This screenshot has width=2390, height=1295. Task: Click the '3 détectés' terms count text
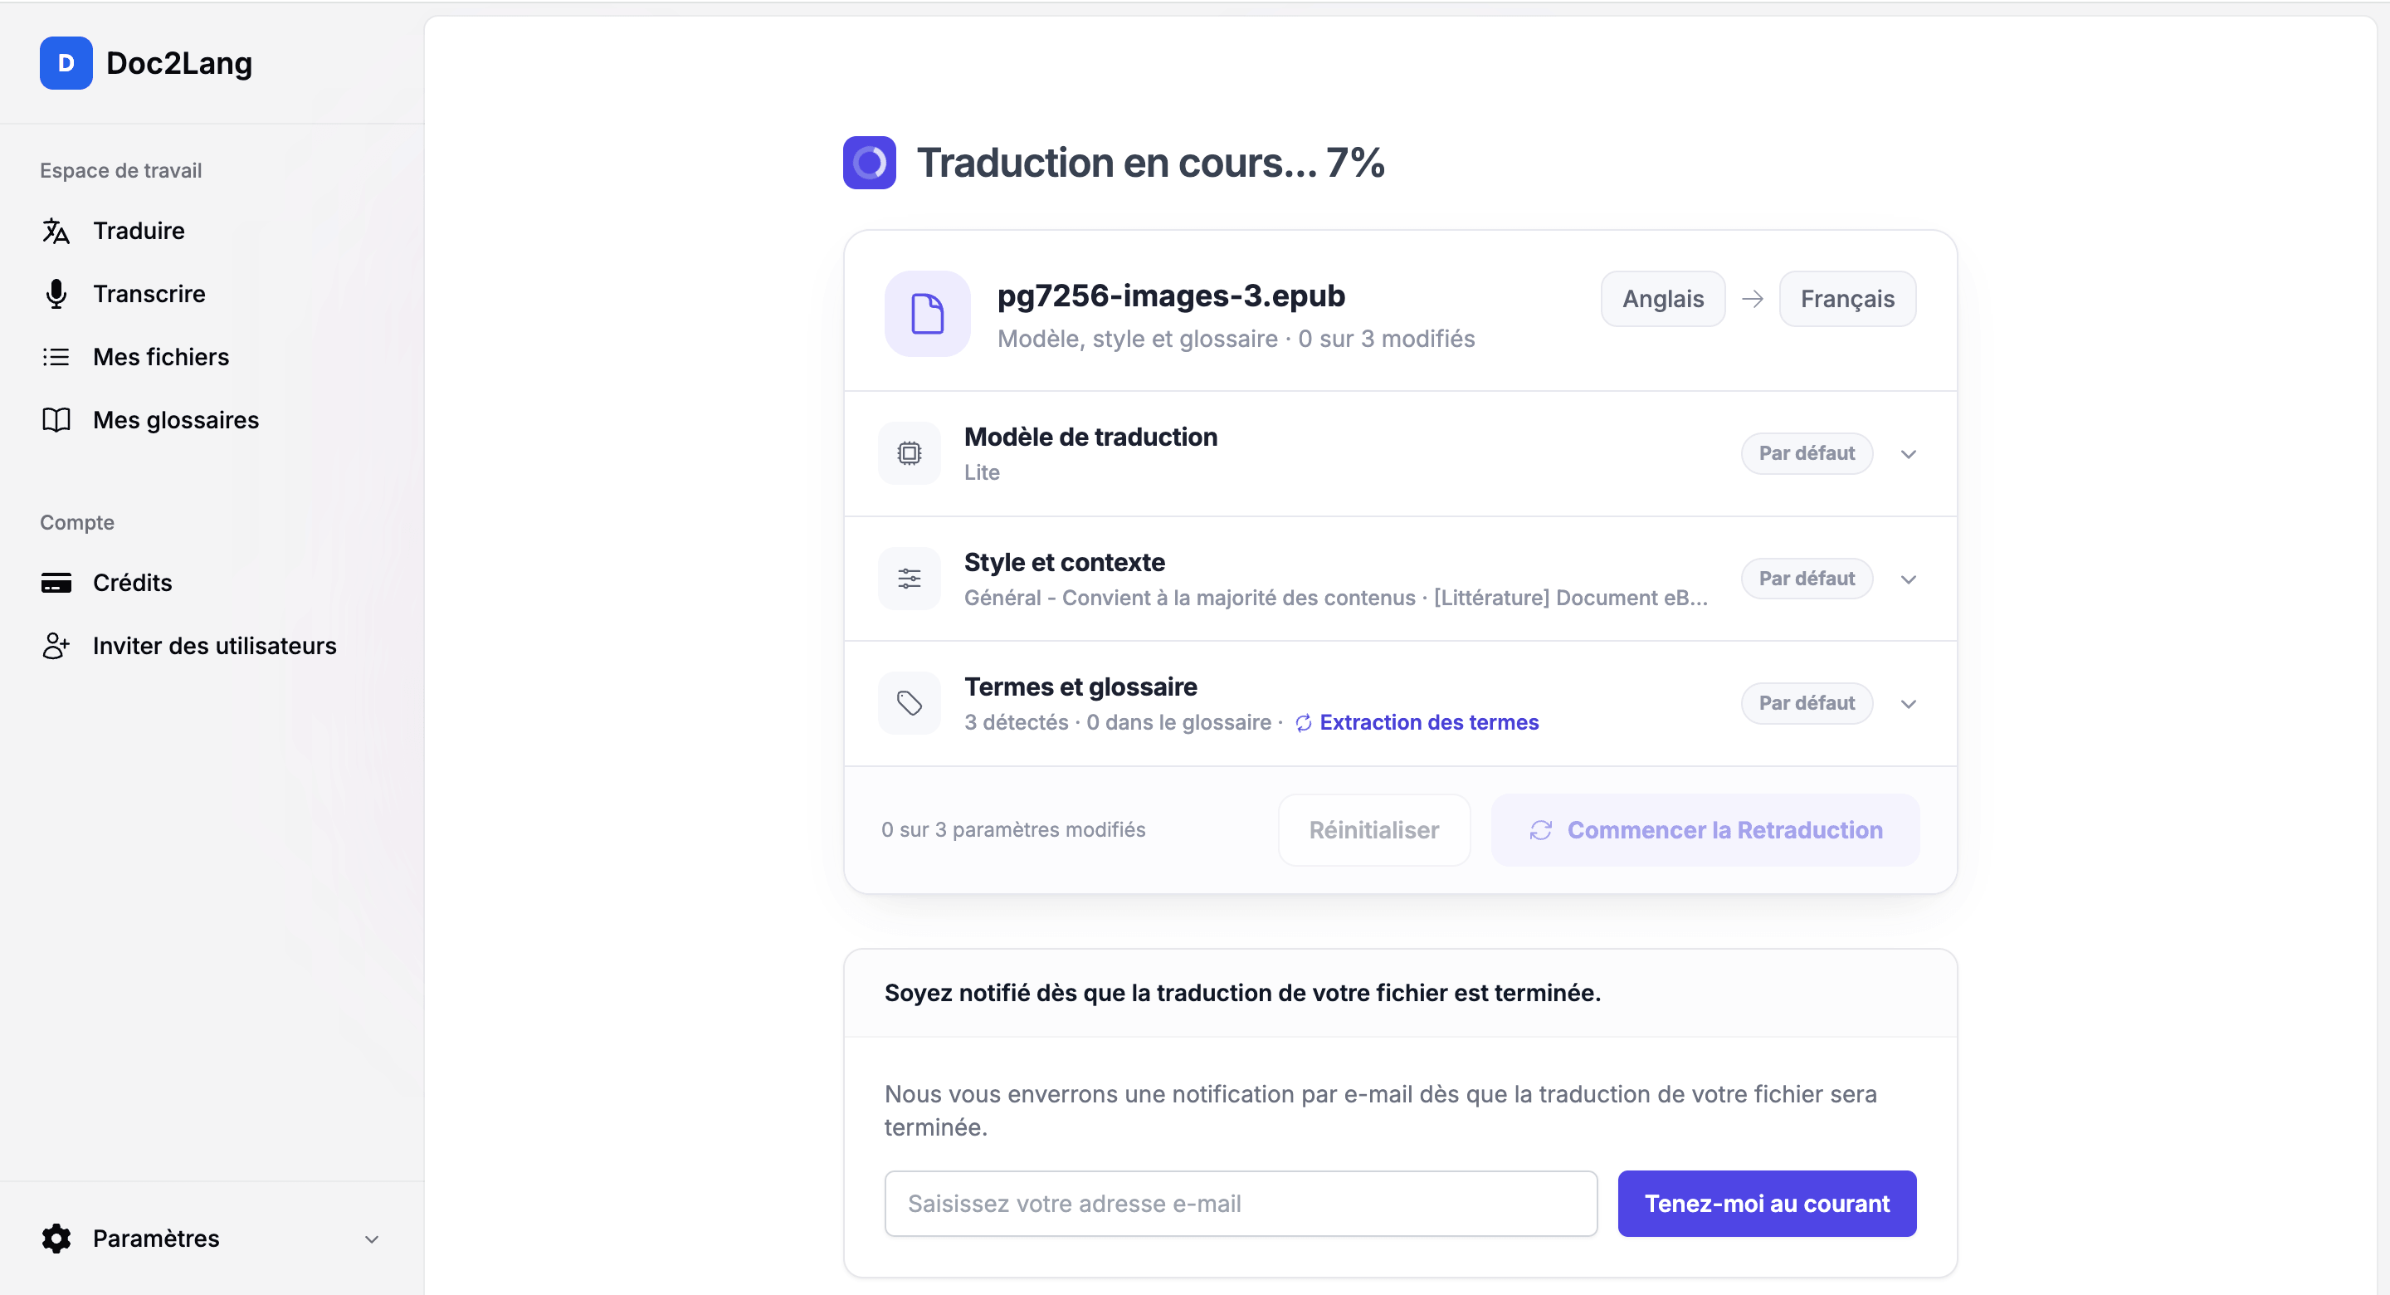pos(1016,723)
